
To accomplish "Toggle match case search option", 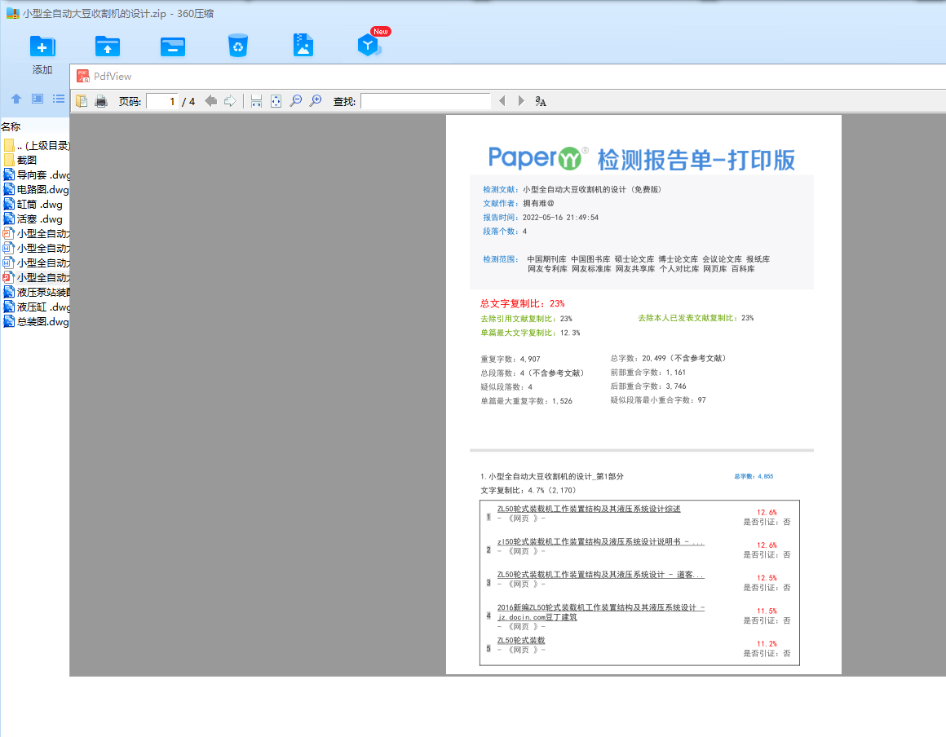I will click(x=541, y=101).
